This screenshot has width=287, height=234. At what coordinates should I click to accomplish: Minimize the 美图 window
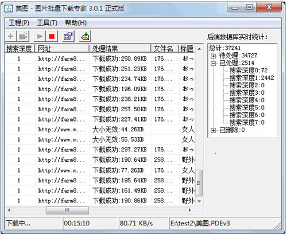click(x=235, y=7)
